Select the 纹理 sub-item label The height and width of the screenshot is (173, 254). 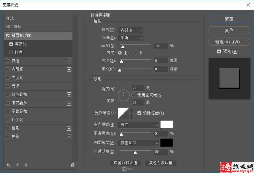[x=19, y=53]
